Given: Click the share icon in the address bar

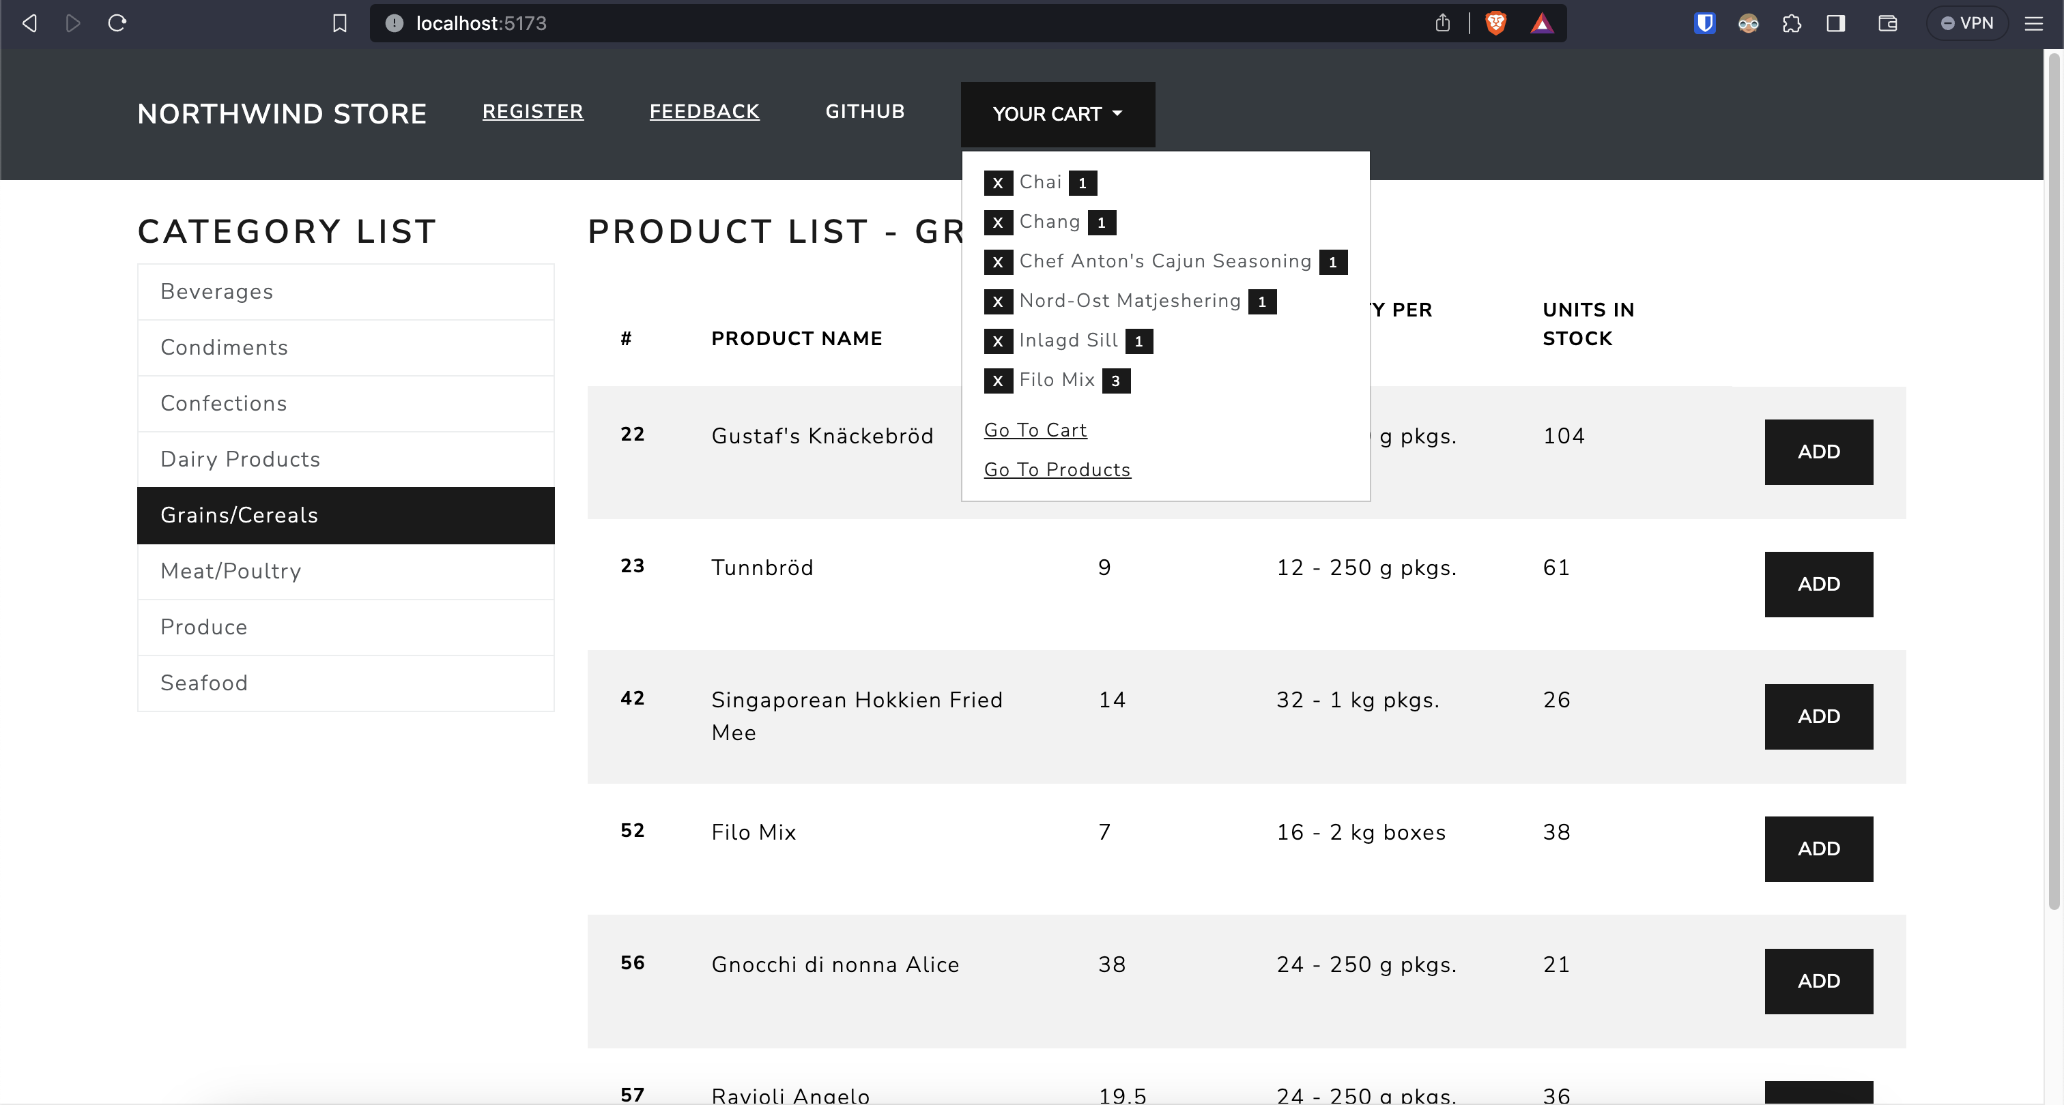Looking at the screenshot, I should [1442, 23].
